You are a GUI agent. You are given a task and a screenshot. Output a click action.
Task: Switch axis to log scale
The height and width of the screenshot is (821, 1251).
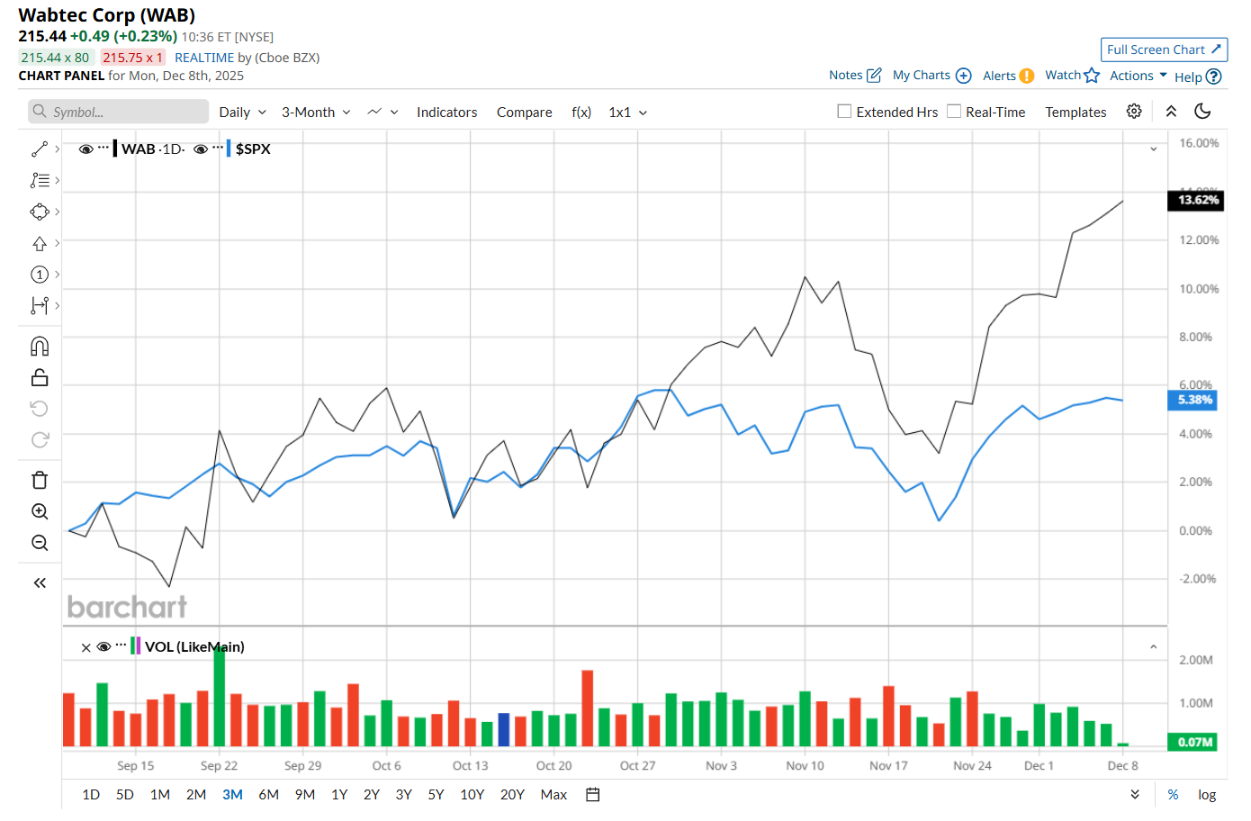1207,794
